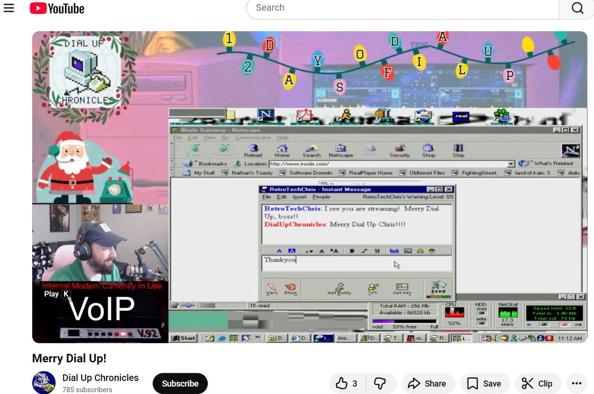The image size is (594, 394).
Task: Click the Shop icon in Netscape
Action: pyautogui.click(x=429, y=150)
